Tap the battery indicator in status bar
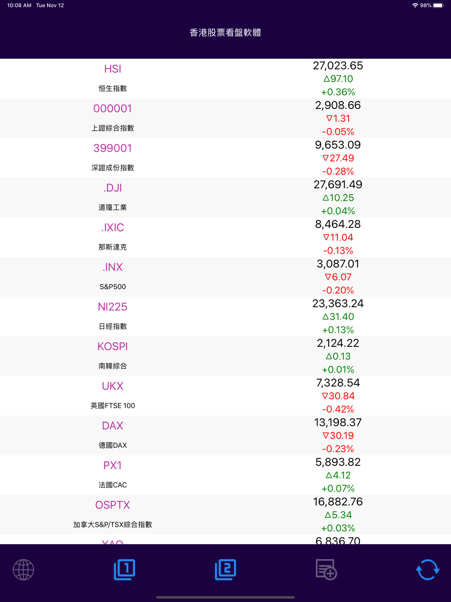Image resolution: width=451 pixels, height=602 pixels. tap(439, 5)
